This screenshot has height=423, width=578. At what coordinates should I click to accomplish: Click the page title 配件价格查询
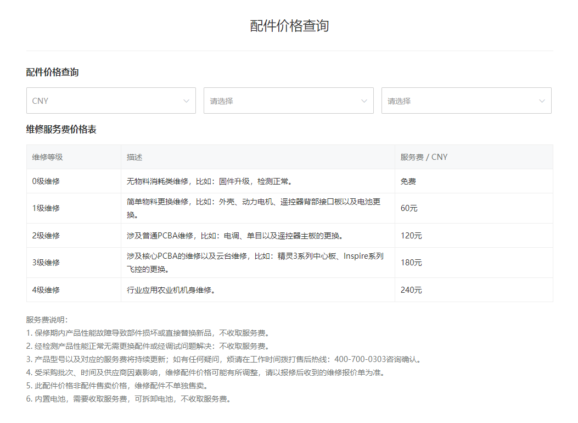pos(289,26)
